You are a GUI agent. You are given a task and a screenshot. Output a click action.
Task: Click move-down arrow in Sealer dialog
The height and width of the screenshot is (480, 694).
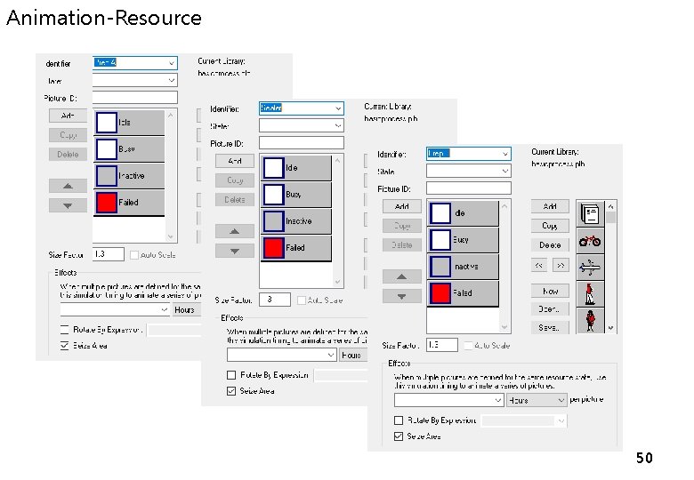pos(235,251)
